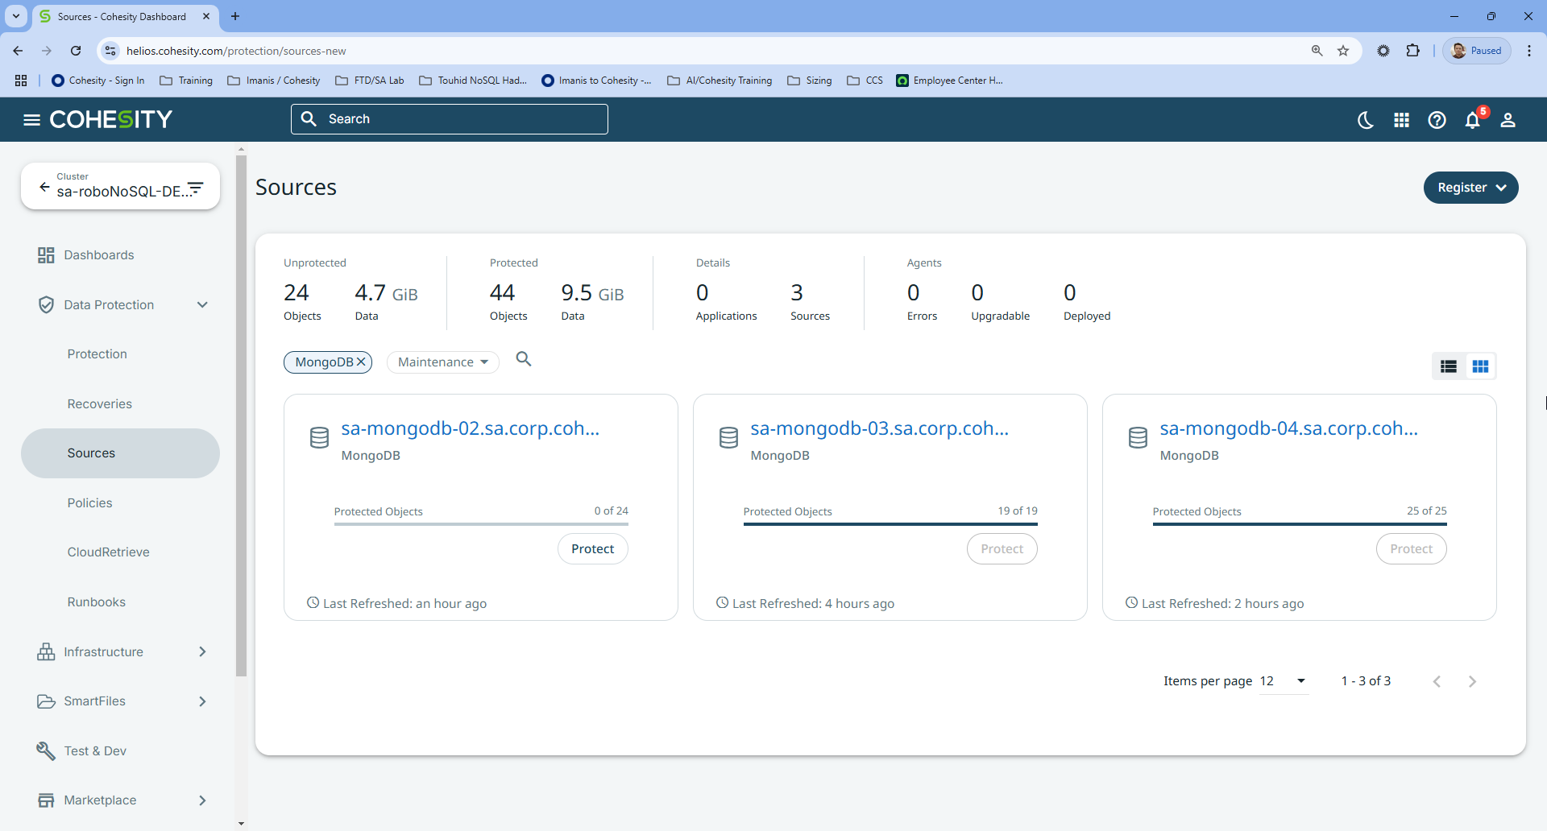The width and height of the screenshot is (1547, 831).
Task: Click the Cohesity search field
Action: [x=450, y=119]
